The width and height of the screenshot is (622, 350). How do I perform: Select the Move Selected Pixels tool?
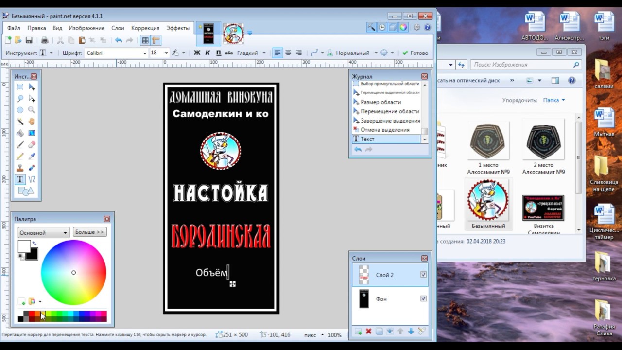[x=32, y=87]
